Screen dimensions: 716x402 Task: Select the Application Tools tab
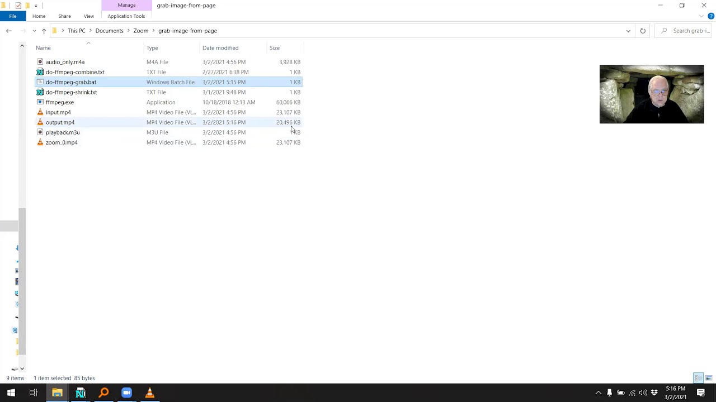point(126,16)
